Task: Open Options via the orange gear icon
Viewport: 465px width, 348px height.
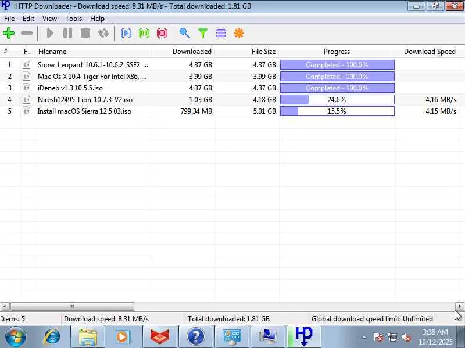Action: pyautogui.click(x=239, y=33)
